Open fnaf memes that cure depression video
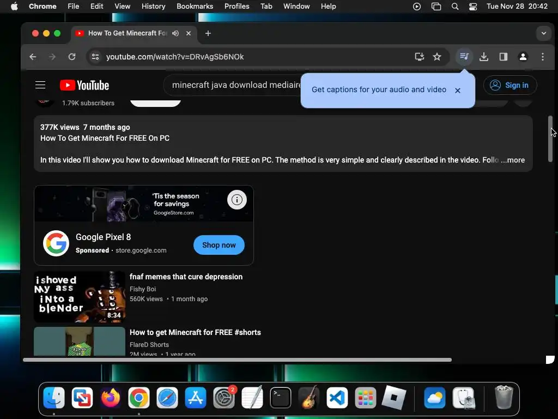The image size is (558, 419). click(186, 277)
